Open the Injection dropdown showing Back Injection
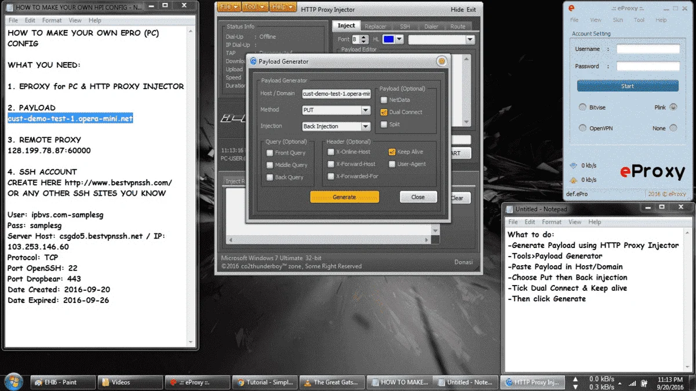Image resolution: width=696 pixels, height=391 pixels. (336, 126)
